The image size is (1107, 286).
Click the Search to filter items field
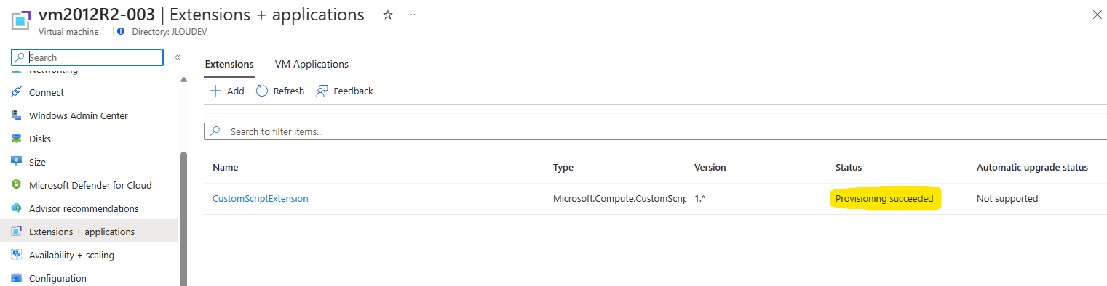click(x=655, y=131)
